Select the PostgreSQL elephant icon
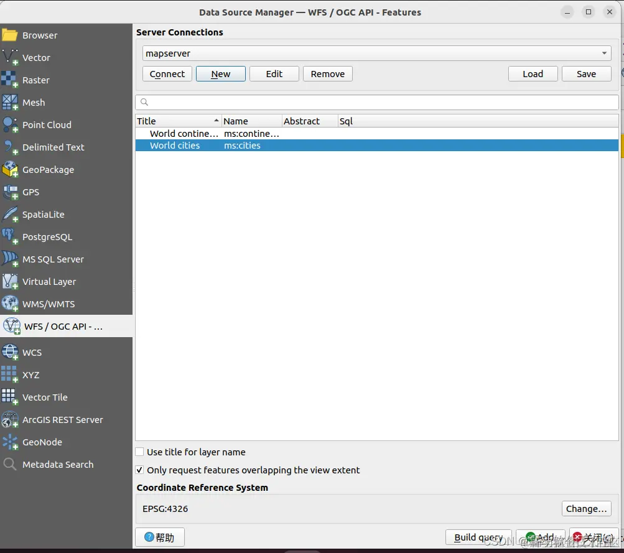The height and width of the screenshot is (553, 624). tap(9, 237)
